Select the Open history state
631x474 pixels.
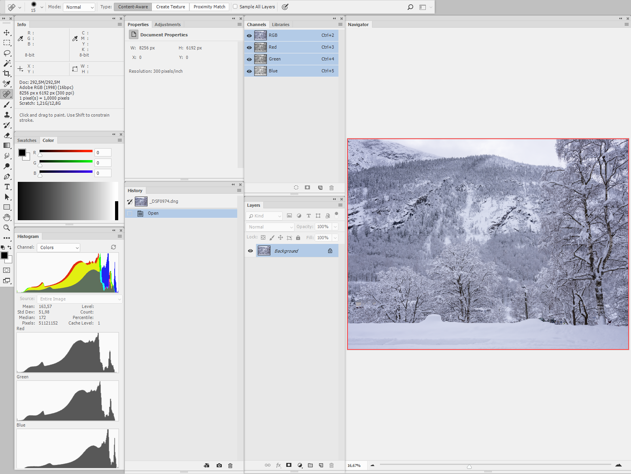[181, 213]
